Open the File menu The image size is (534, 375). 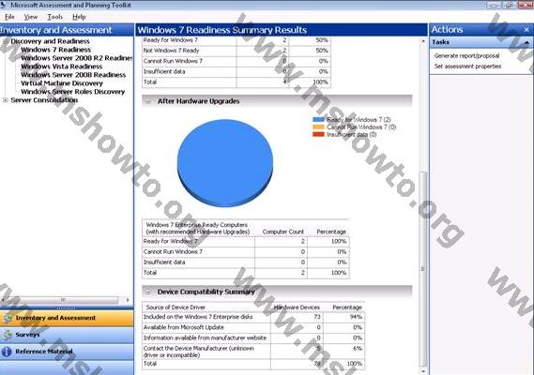coord(9,17)
